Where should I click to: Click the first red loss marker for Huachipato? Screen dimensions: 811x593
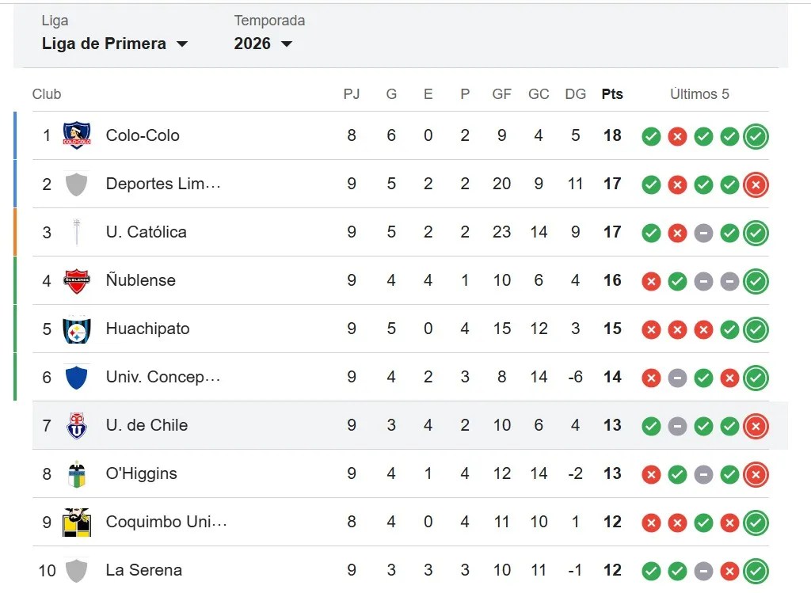coord(651,329)
